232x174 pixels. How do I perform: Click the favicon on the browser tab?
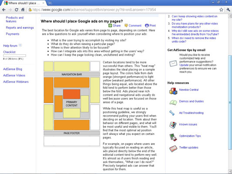(x=6, y=3)
